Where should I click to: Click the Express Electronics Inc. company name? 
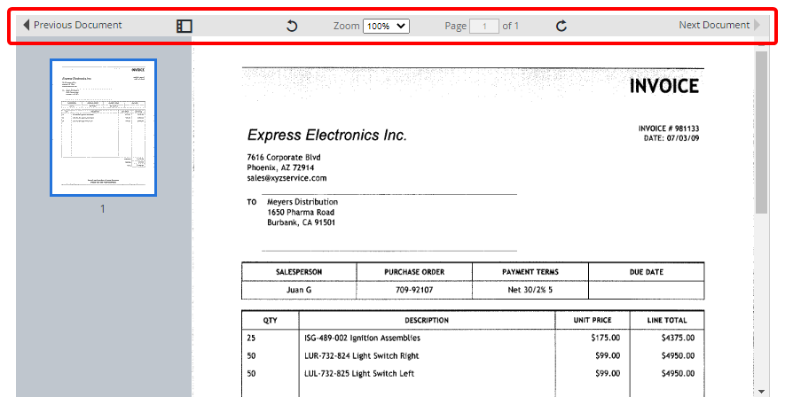tap(326, 136)
